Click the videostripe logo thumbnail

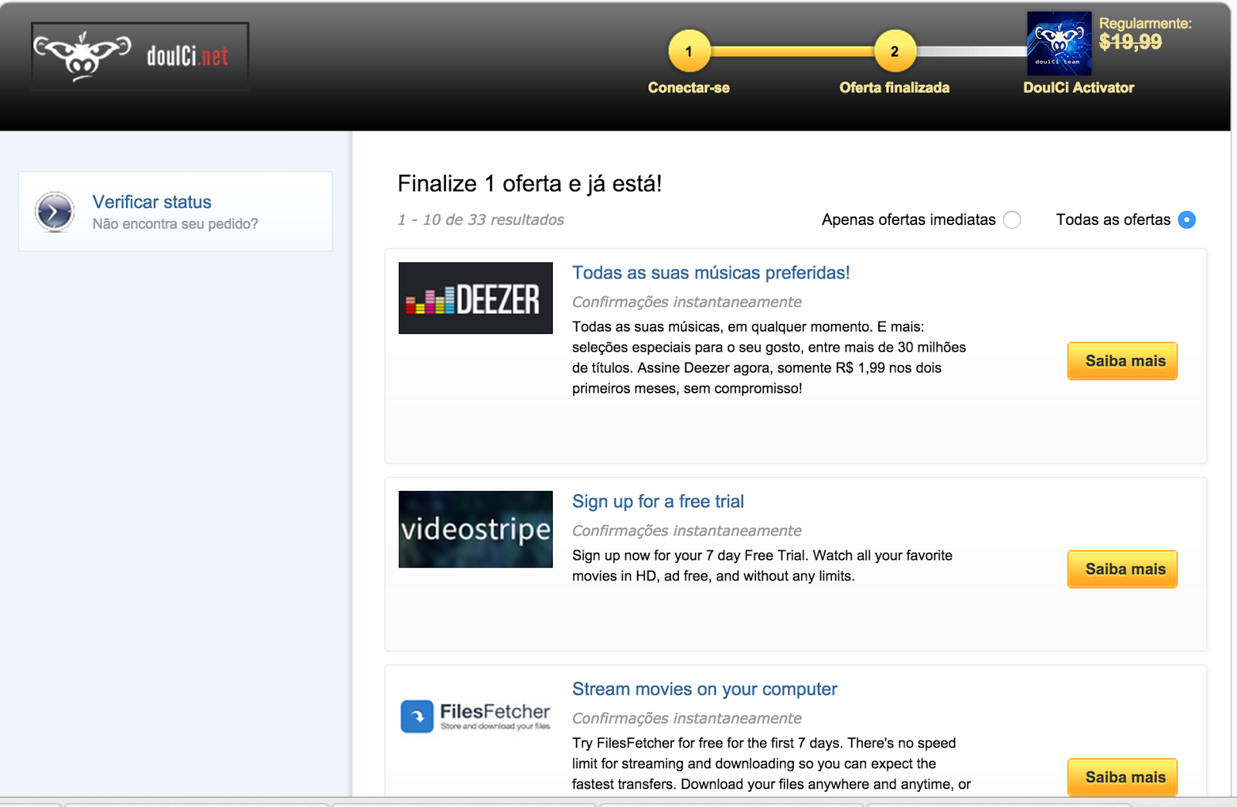(x=475, y=529)
